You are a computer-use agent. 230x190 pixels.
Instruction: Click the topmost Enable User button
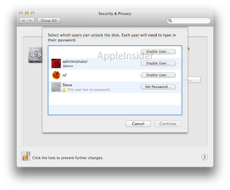[x=158, y=52]
